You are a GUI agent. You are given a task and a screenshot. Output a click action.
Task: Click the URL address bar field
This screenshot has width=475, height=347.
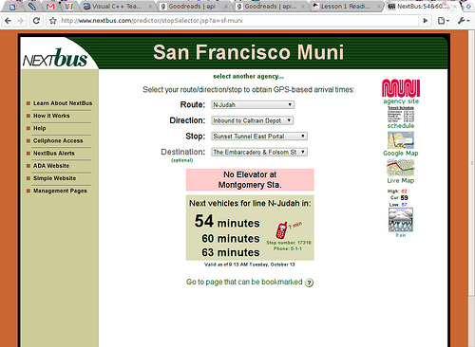coord(237,21)
